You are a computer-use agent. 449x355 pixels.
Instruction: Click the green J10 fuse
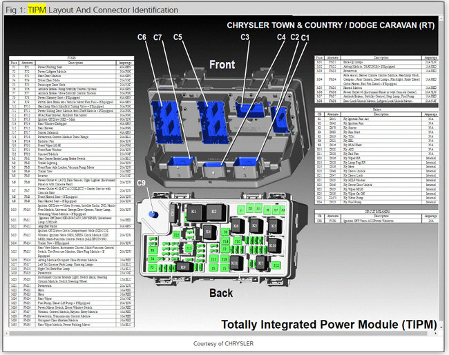point(238,241)
